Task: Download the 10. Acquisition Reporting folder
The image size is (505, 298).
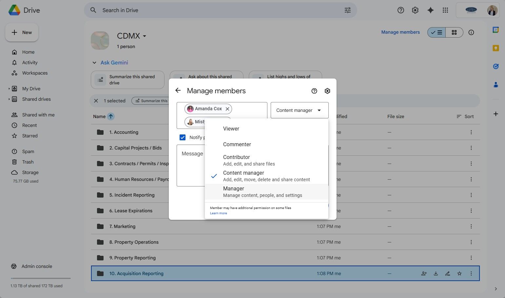Action: click(436, 273)
